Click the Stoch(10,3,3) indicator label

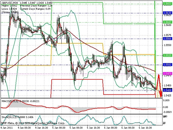click(x=9, y=117)
